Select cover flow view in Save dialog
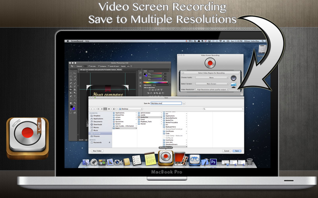The width and height of the screenshot is (318, 198). coord(109,109)
